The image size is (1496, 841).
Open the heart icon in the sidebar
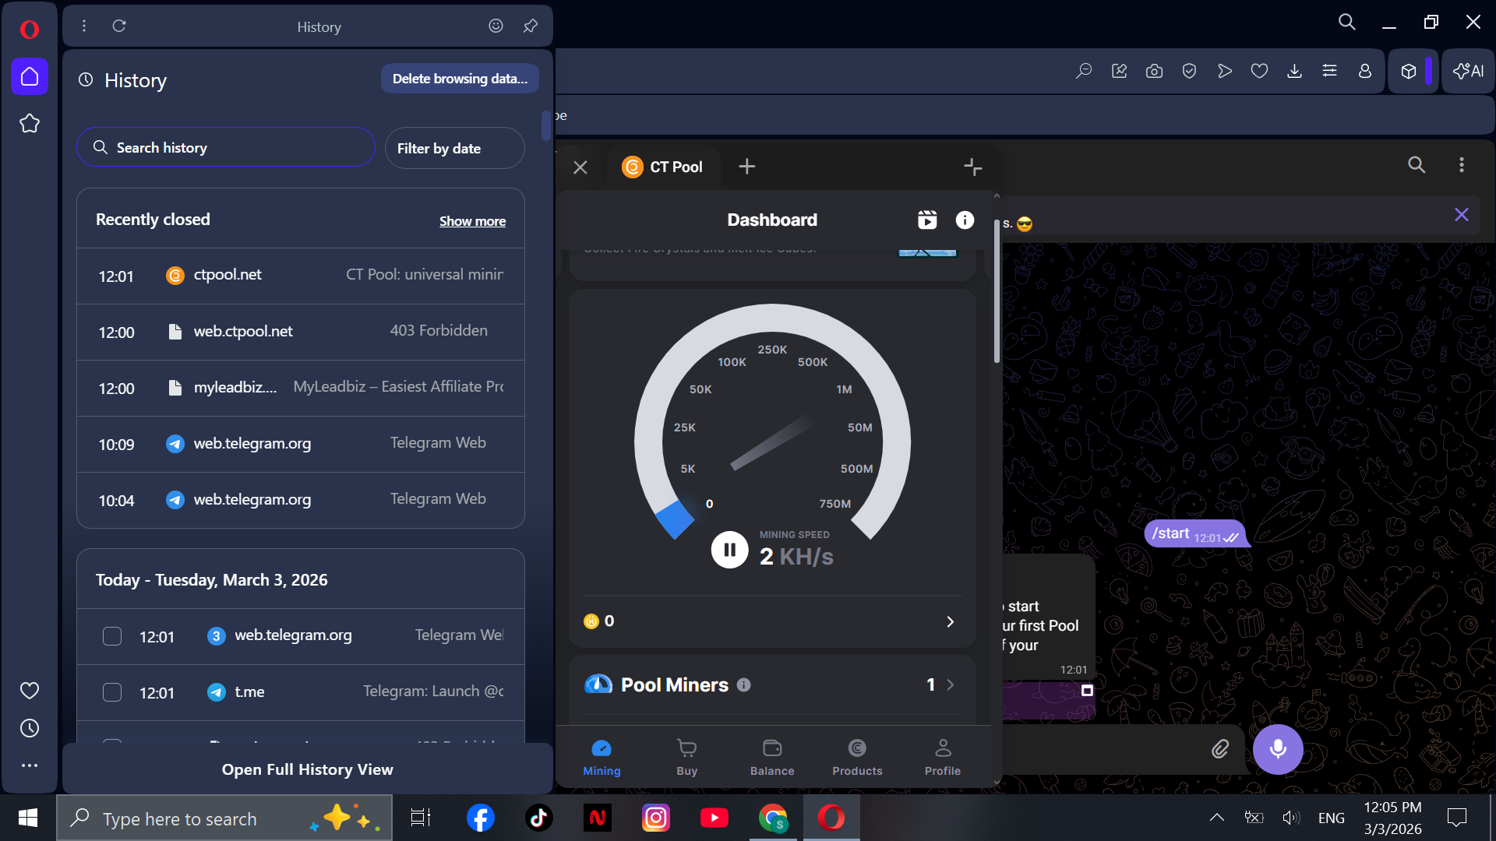30,691
